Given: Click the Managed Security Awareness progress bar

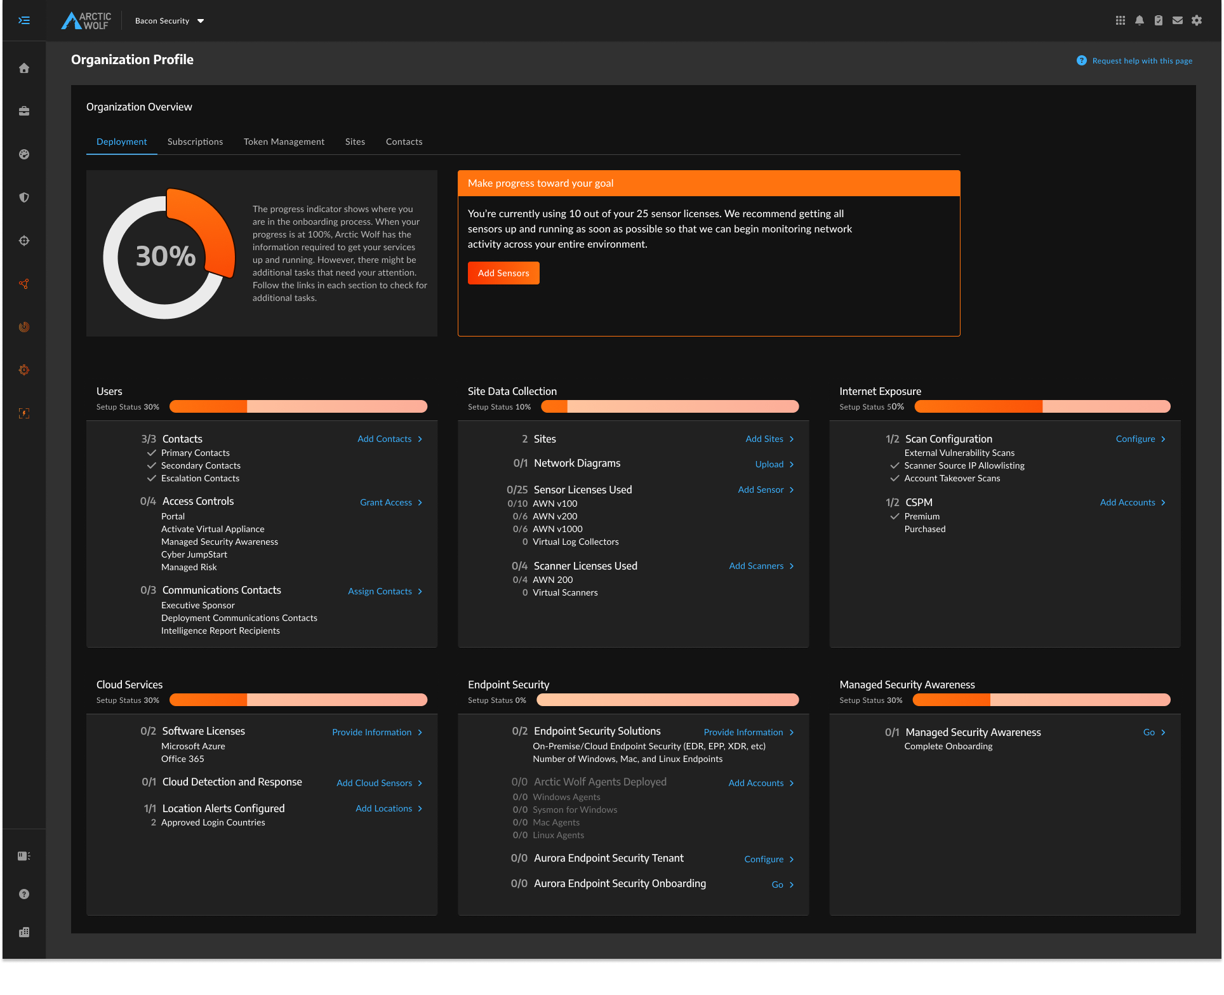Looking at the screenshot, I should (x=1042, y=700).
